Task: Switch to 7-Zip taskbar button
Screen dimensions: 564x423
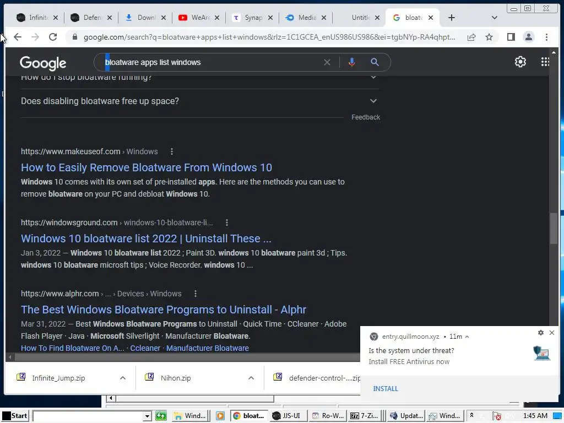Action: pos(365,416)
